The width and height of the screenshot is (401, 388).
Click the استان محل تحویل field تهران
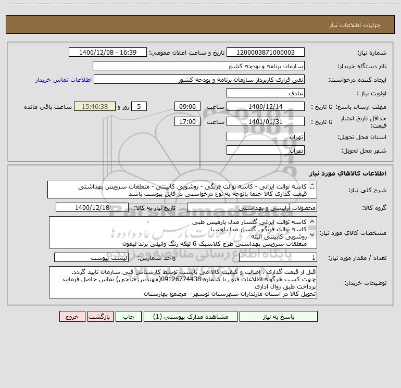(266, 136)
